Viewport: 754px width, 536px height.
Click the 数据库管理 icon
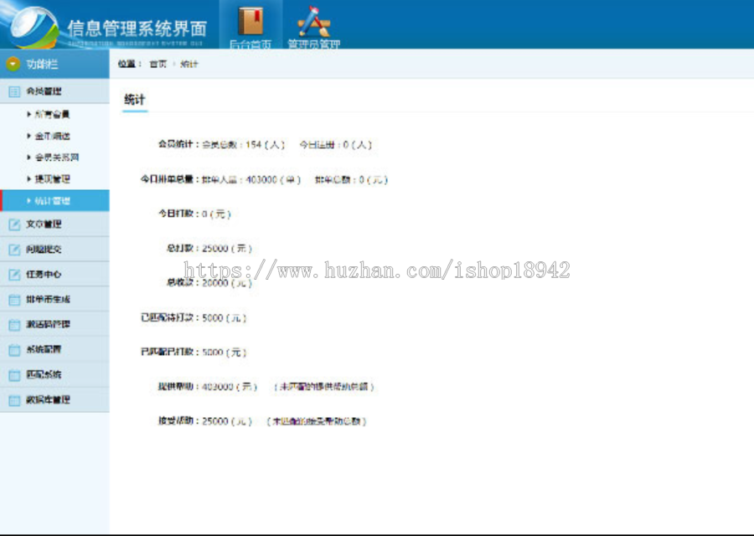click(x=15, y=399)
